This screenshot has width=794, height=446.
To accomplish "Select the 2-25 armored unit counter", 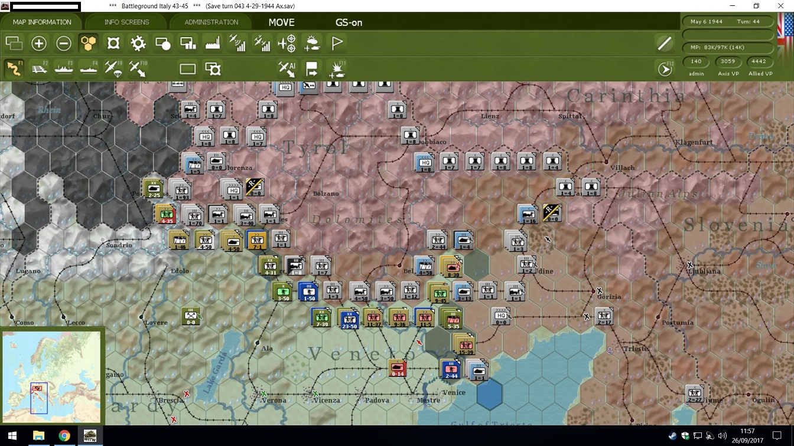I will point(153,188).
